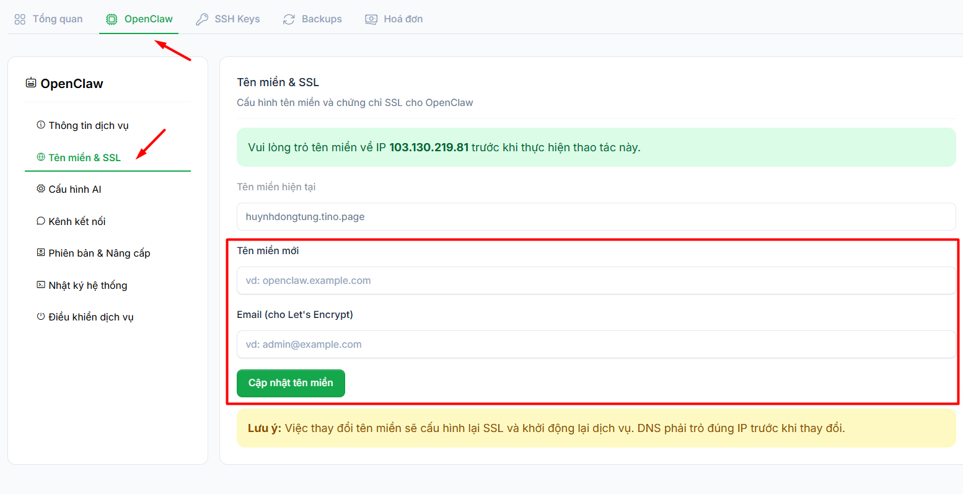Select the Kênh kết nối chat bubble icon
The height and width of the screenshot is (494, 963).
[x=41, y=221]
